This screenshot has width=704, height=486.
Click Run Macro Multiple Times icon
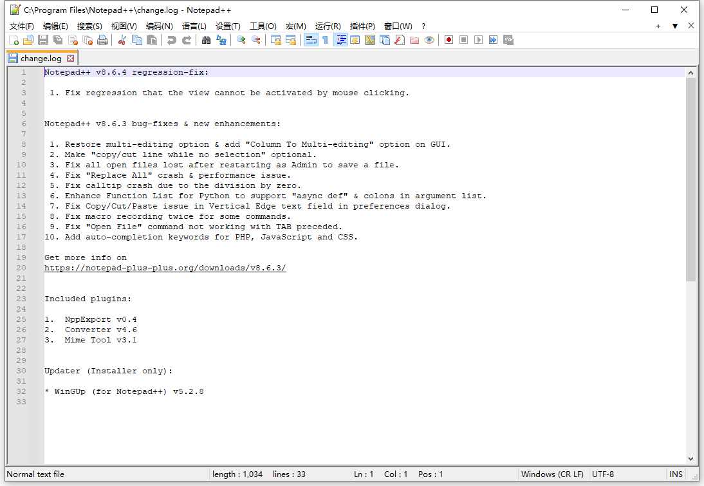tap(494, 40)
